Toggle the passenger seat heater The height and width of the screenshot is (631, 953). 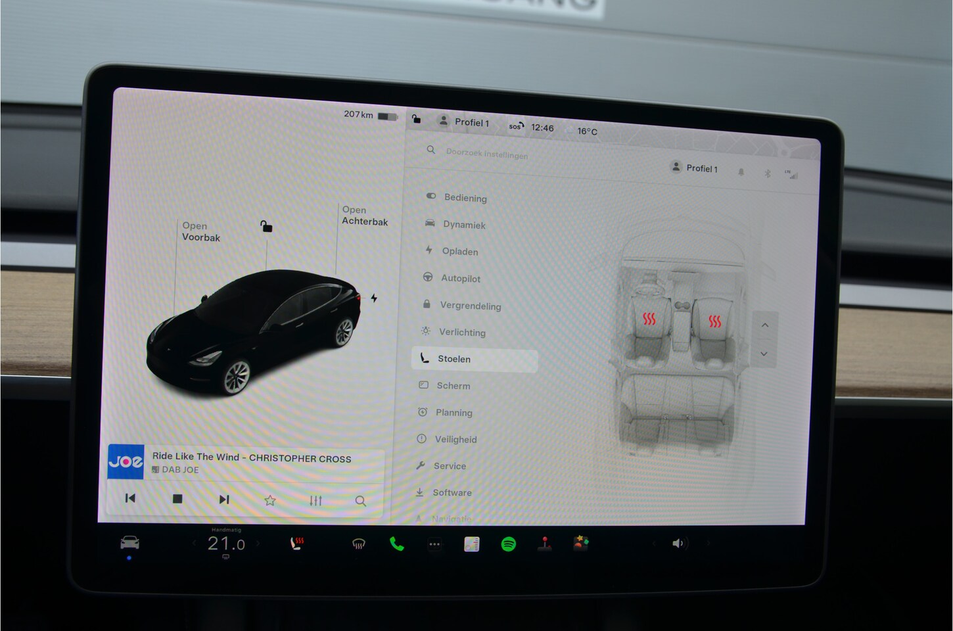click(x=714, y=321)
